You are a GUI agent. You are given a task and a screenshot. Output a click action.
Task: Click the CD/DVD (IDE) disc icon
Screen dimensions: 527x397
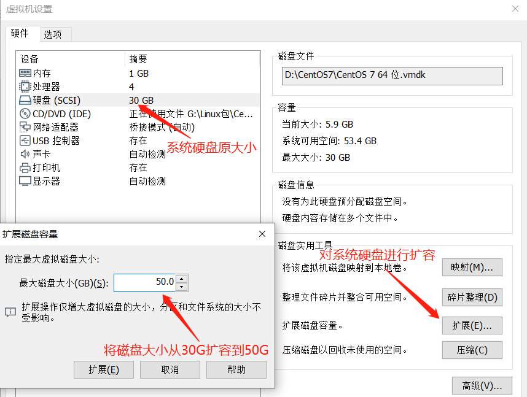(25, 114)
